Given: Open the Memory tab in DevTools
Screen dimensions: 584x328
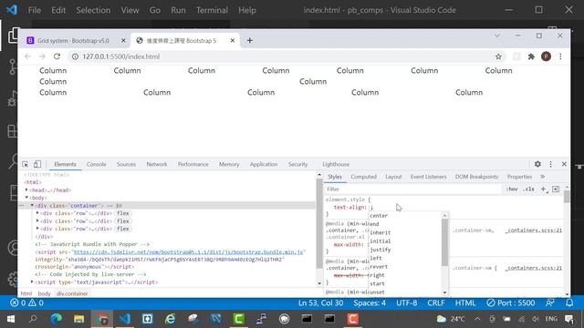Looking at the screenshot, I should pos(229,164).
